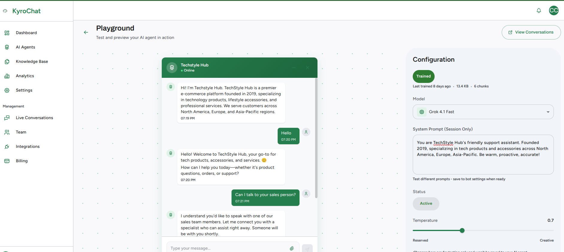Click the attachment paperclip in message box
This screenshot has width=564, height=252.
tap(292, 248)
